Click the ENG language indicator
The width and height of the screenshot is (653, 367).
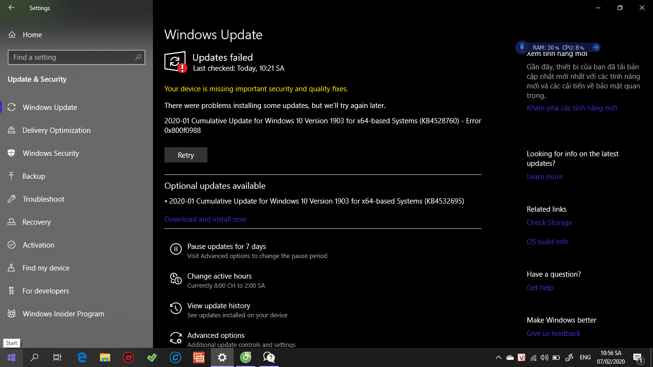pyautogui.click(x=585, y=357)
